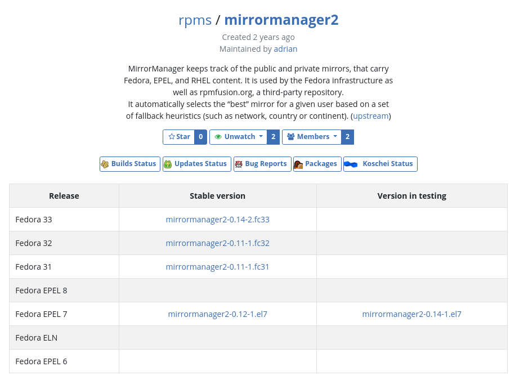Viewport: 515px width, 380px height.
Task: Select the Release column header
Action: coord(64,196)
